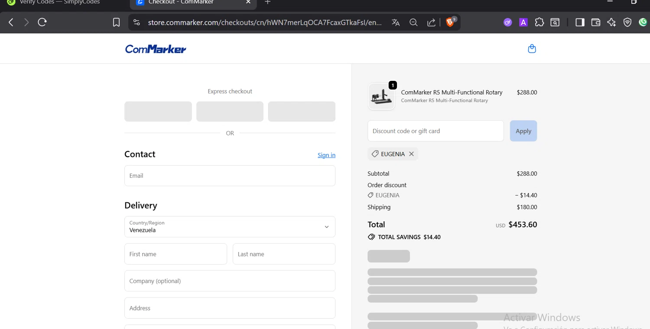Focus the Email input field
The width and height of the screenshot is (650, 329).
[x=230, y=176]
